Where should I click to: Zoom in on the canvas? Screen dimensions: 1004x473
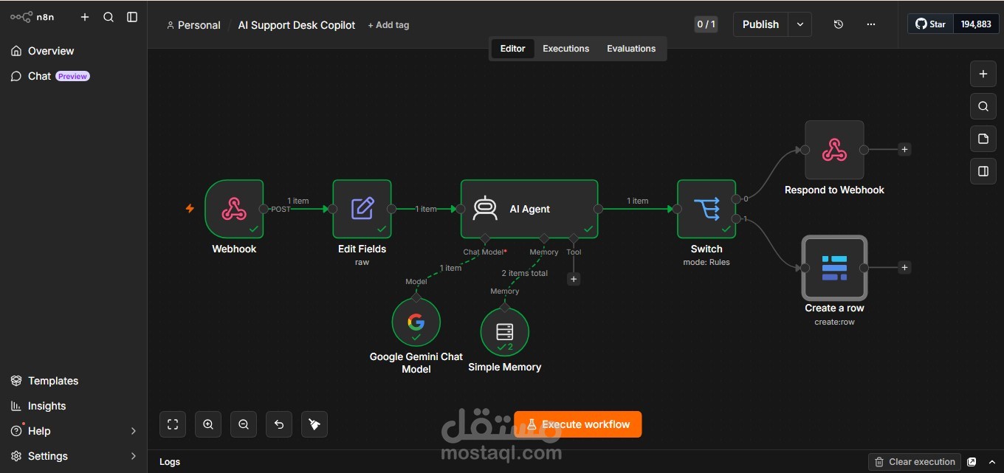(x=208, y=424)
